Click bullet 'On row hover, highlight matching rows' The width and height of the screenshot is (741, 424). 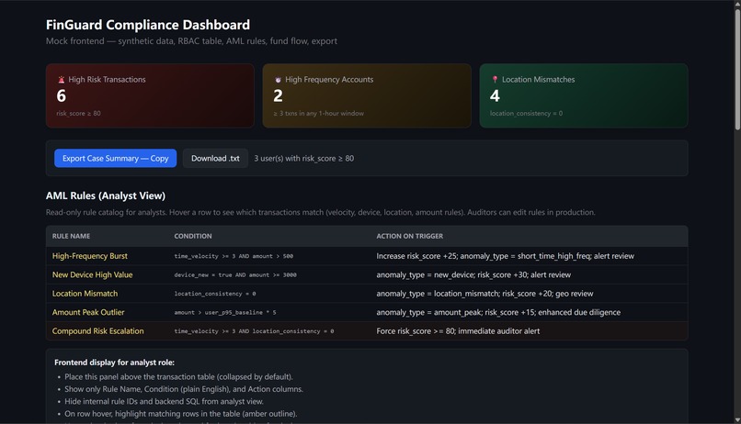pyautogui.click(x=180, y=414)
